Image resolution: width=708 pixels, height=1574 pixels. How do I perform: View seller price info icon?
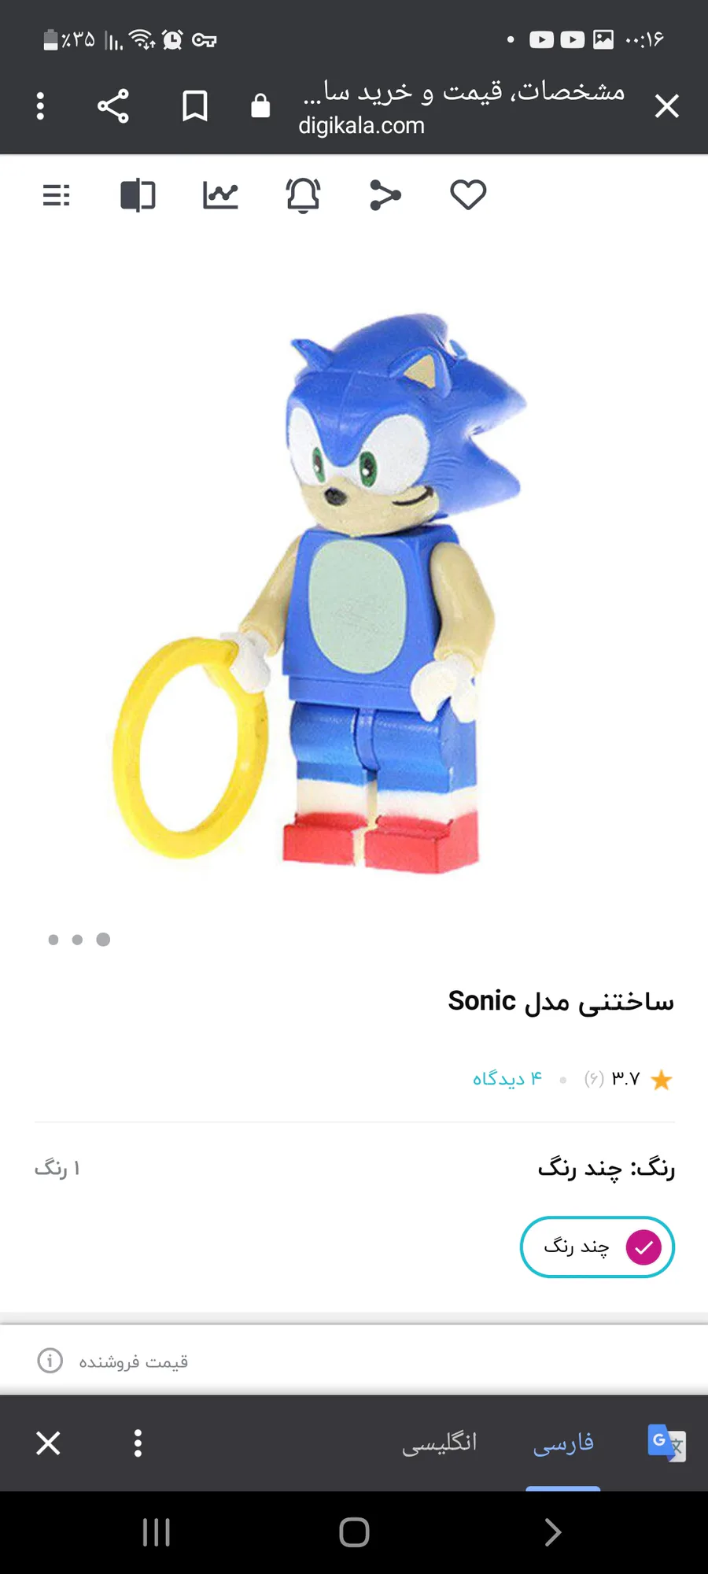coord(50,1361)
